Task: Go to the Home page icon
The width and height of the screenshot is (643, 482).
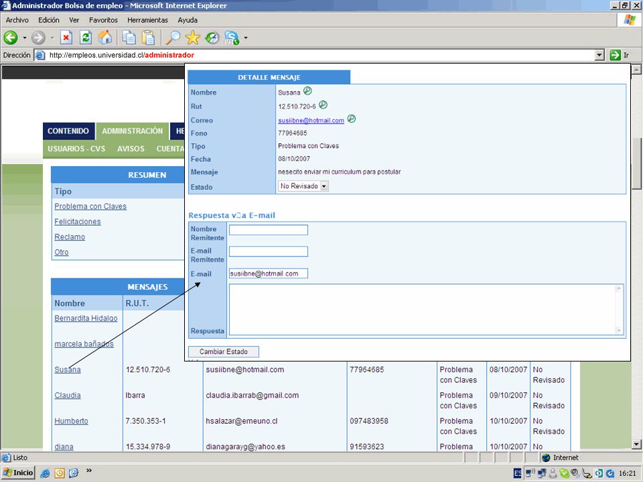Action: [x=105, y=37]
